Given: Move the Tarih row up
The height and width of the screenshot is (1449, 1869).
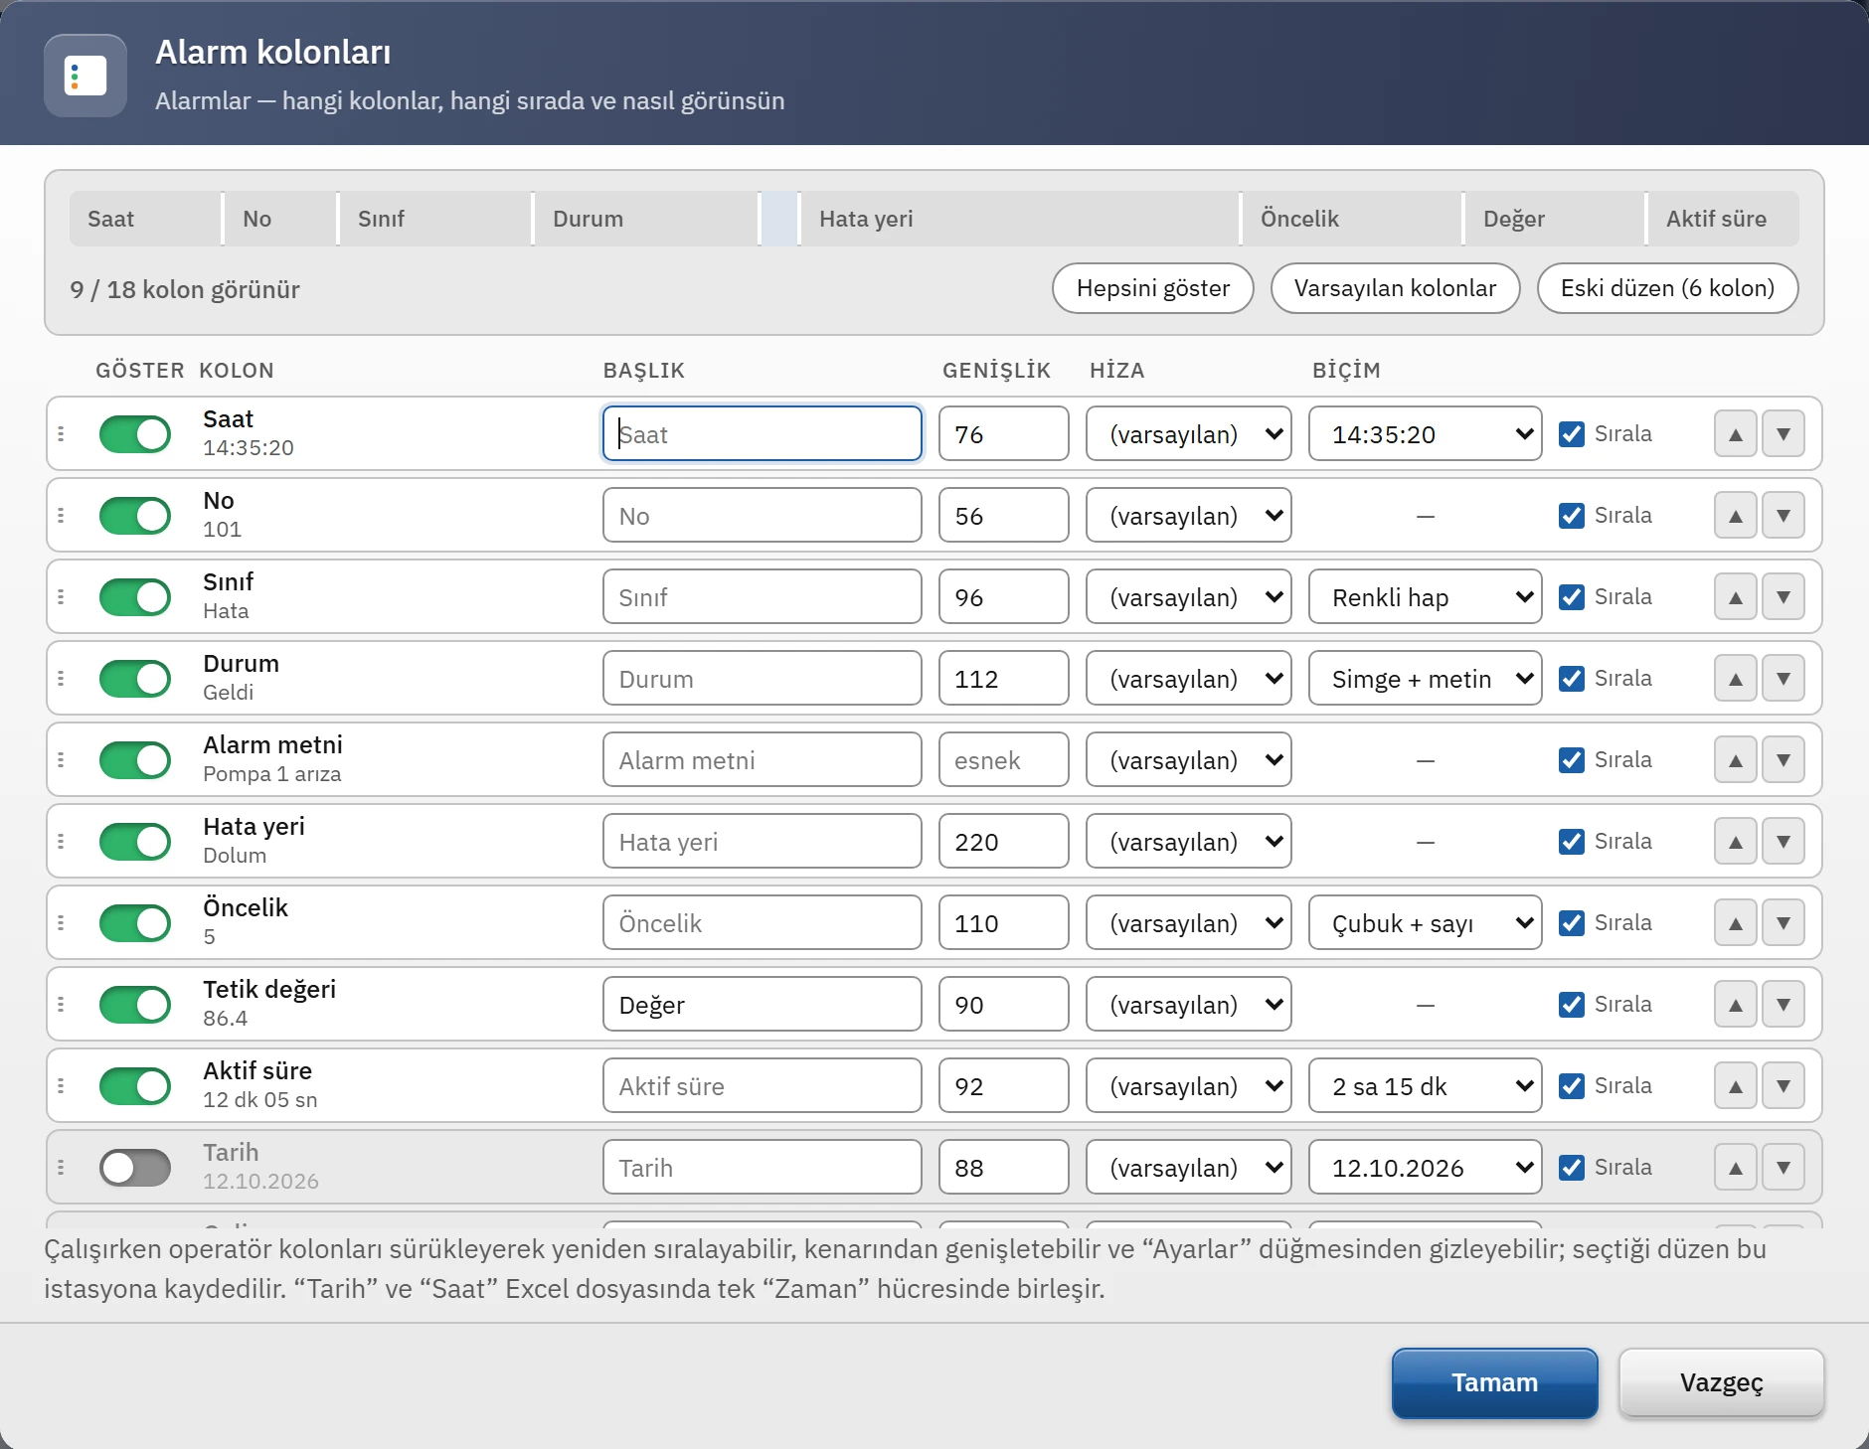Looking at the screenshot, I should pyautogui.click(x=1736, y=1168).
